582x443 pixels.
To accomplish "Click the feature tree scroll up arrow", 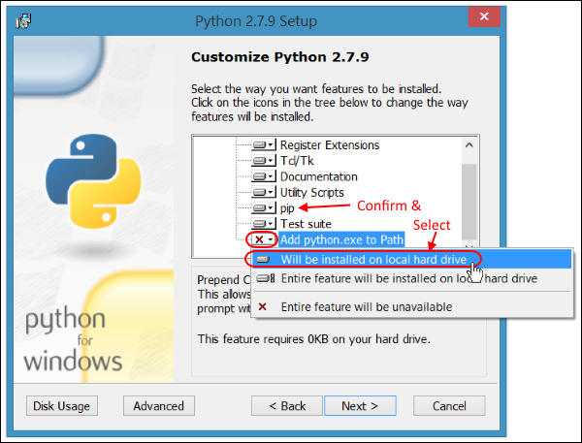I will 469,144.
